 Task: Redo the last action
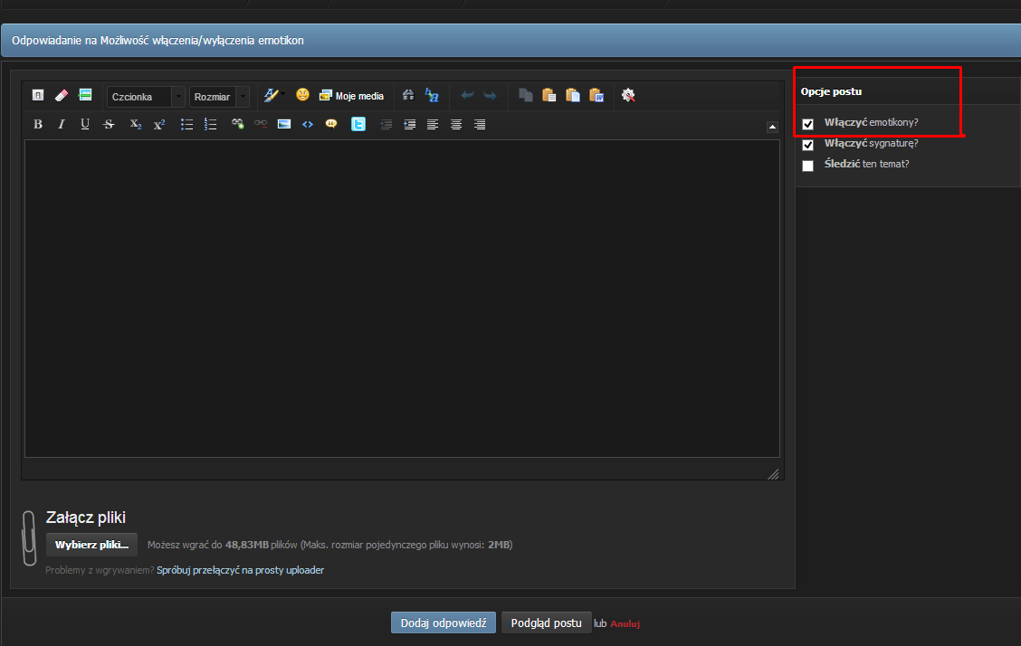point(490,96)
